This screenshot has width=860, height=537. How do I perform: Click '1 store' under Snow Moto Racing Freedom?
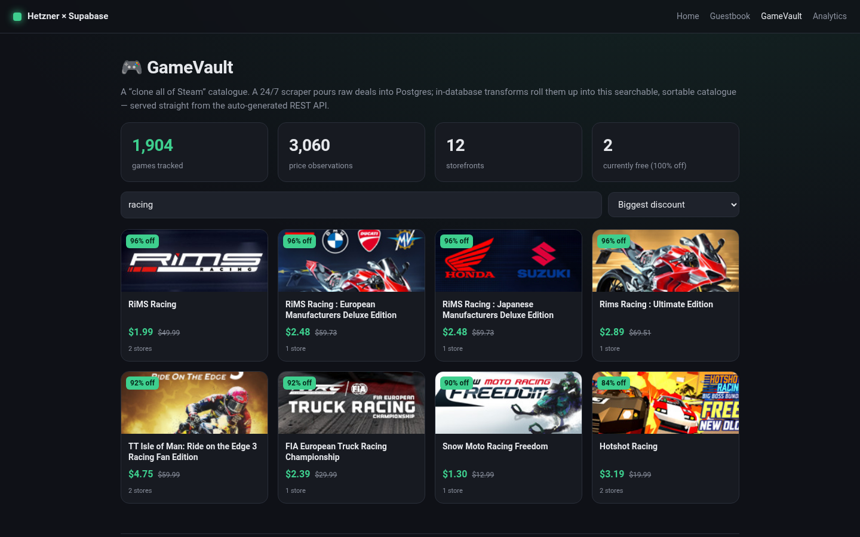pyautogui.click(x=453, y=490)
